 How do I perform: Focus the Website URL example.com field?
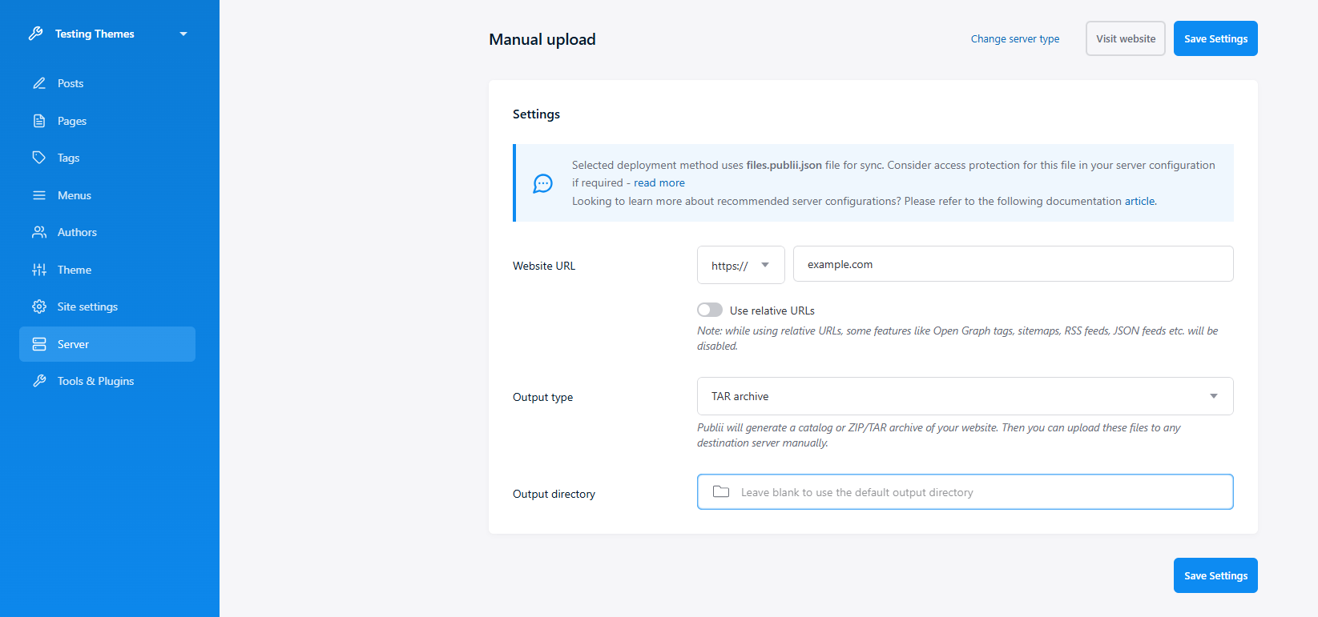[x=1013, y=264]
